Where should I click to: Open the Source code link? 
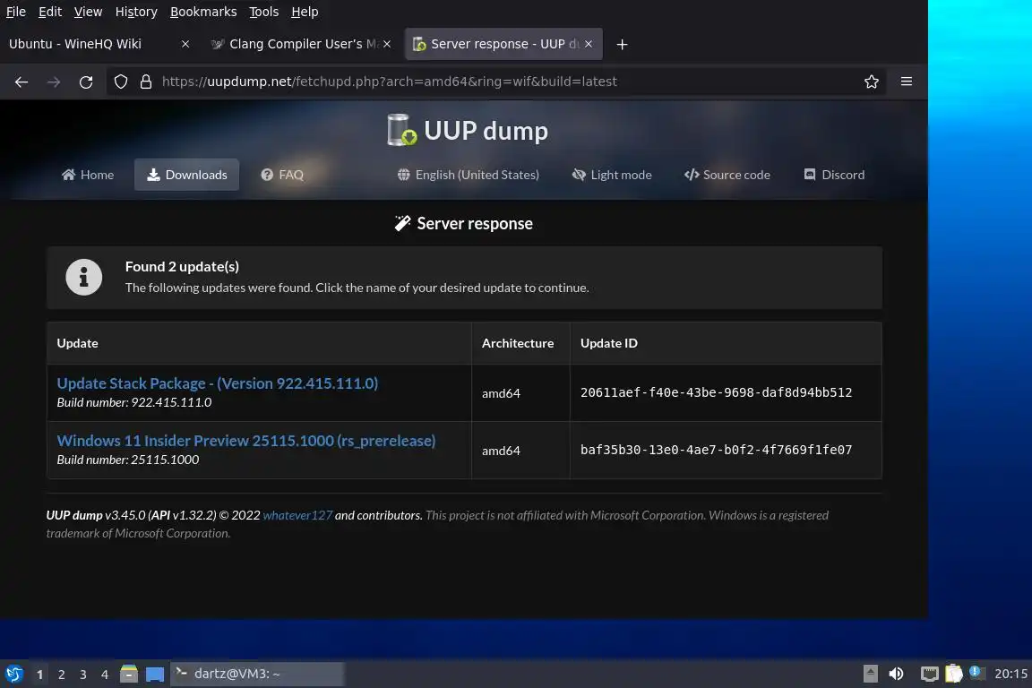coord(727,175)
